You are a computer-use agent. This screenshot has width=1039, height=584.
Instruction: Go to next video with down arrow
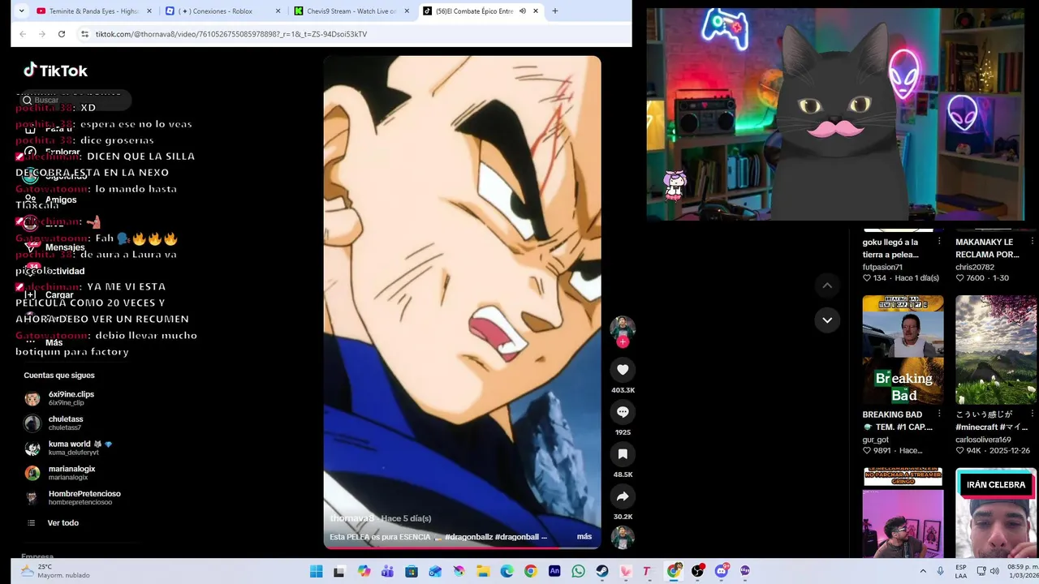click(x=827, y=320)
